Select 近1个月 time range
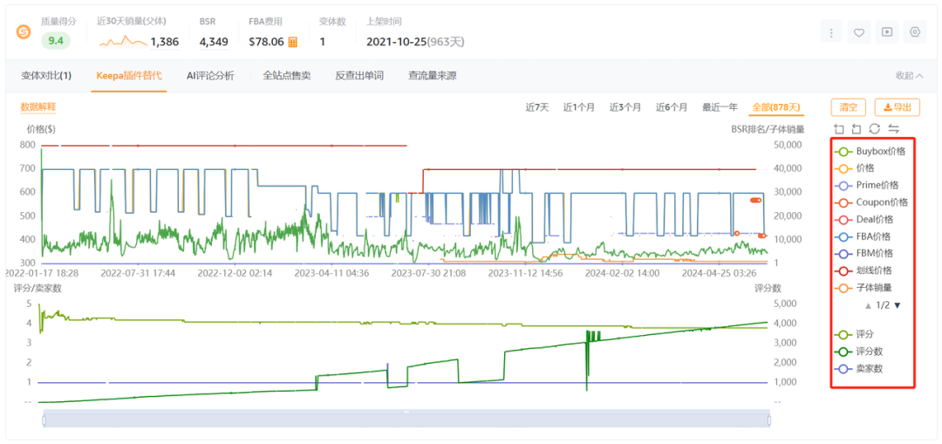The height and width of the screenshot is (444, 942). pos(578,107)
